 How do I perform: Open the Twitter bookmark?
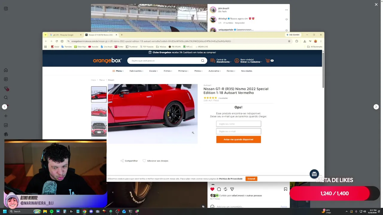coord(119,47)
